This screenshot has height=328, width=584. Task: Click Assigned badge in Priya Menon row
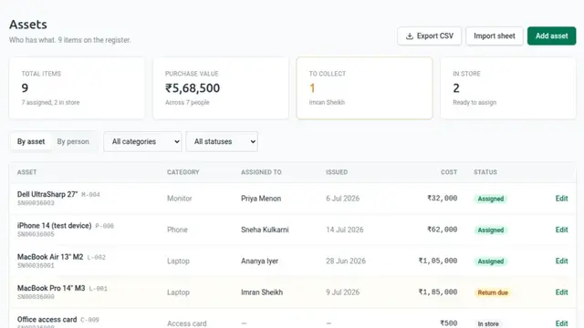[x=491, y=199]
